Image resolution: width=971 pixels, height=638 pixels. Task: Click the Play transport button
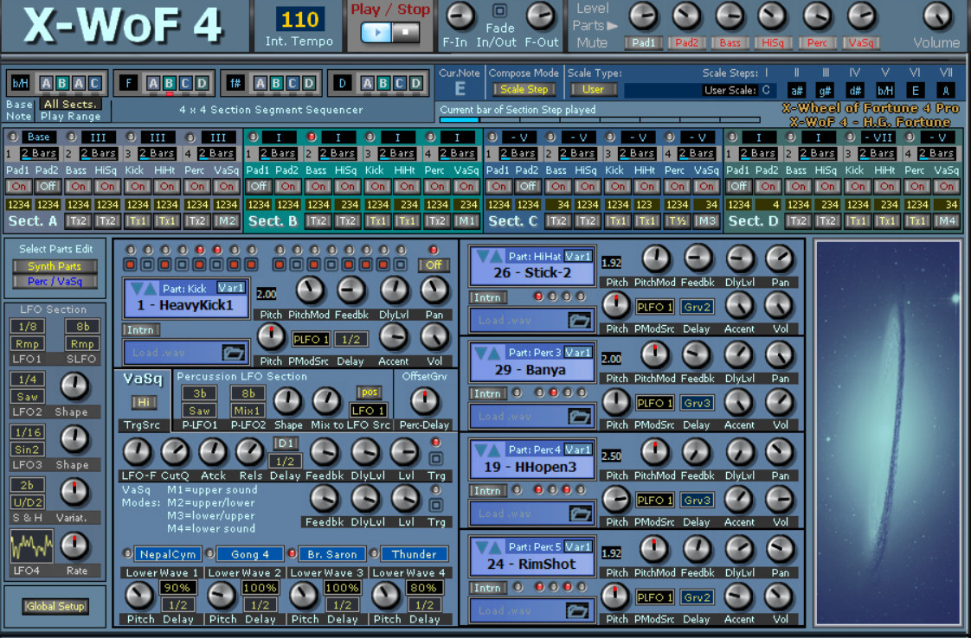point(376,32)
